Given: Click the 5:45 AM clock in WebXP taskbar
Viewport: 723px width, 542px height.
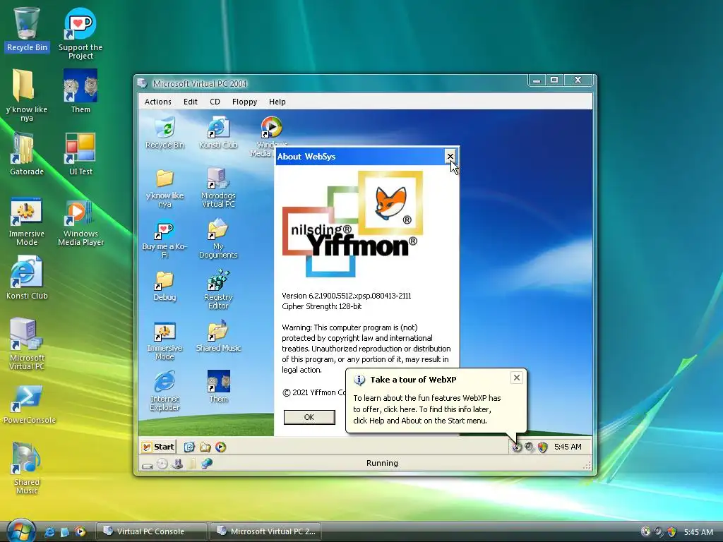Looking at the screenshot, I should coord(568,447).
